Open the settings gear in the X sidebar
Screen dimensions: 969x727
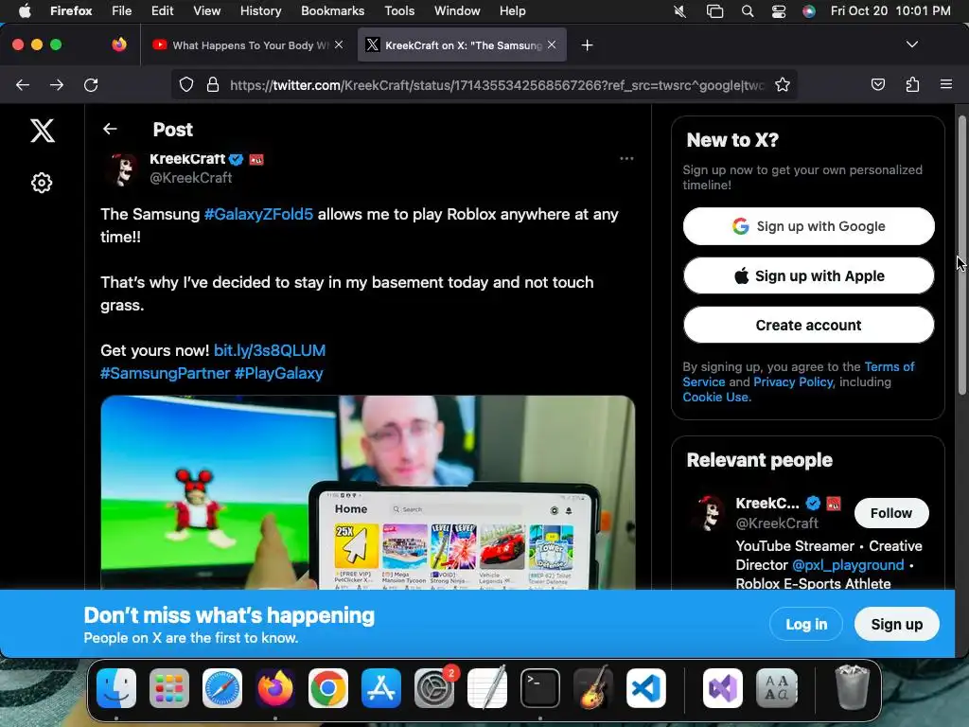42,183
